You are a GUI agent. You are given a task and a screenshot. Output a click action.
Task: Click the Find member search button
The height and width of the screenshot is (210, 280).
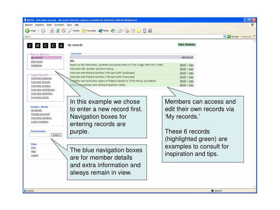pyautogui.click(x=56, y=135)
